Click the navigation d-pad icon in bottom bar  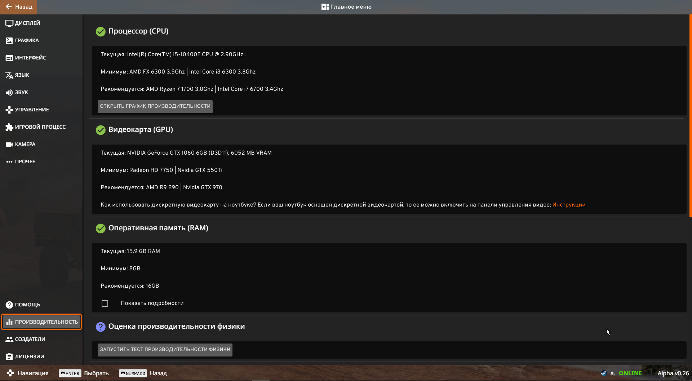click(10, 373)
